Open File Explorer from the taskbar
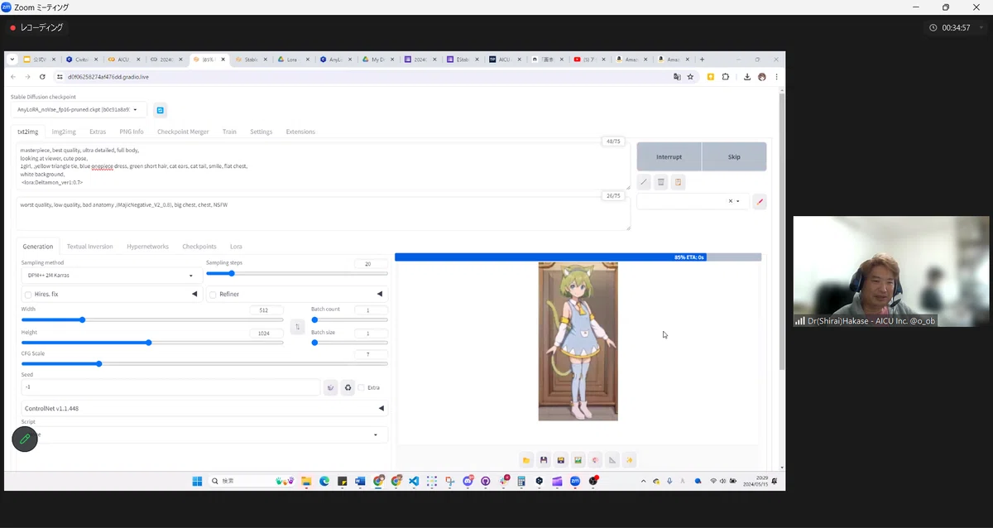 coord(306,481)
